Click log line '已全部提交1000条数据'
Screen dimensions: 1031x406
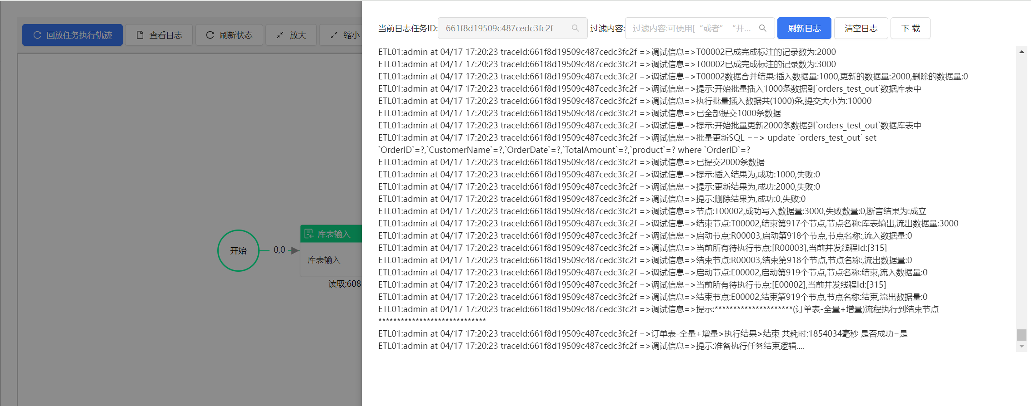point(580,113)
